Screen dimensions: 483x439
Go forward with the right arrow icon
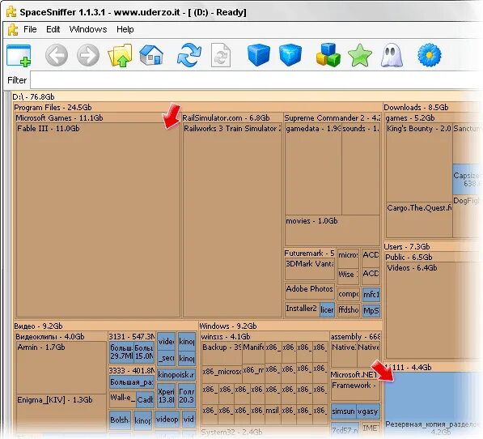coord(88,55)
